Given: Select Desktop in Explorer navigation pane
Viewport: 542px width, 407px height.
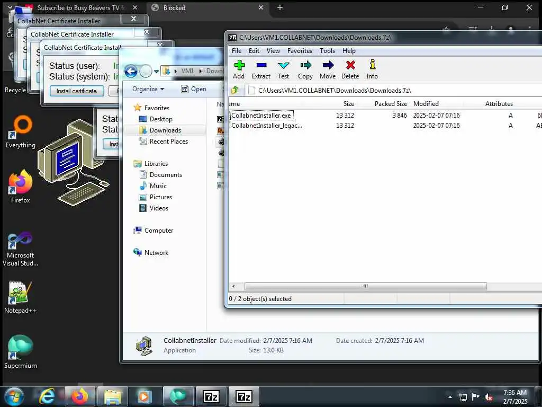Looking at the screenshot, I should click(156, 119).
